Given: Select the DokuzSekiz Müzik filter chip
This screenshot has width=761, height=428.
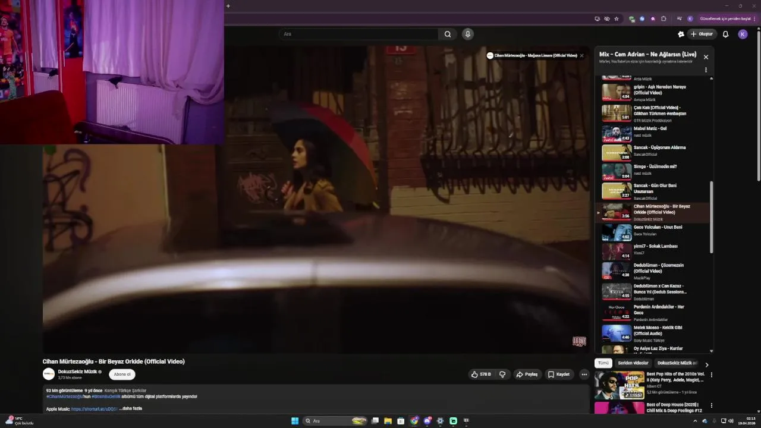Looking at the screenshot, I should (x=677, y=363).
